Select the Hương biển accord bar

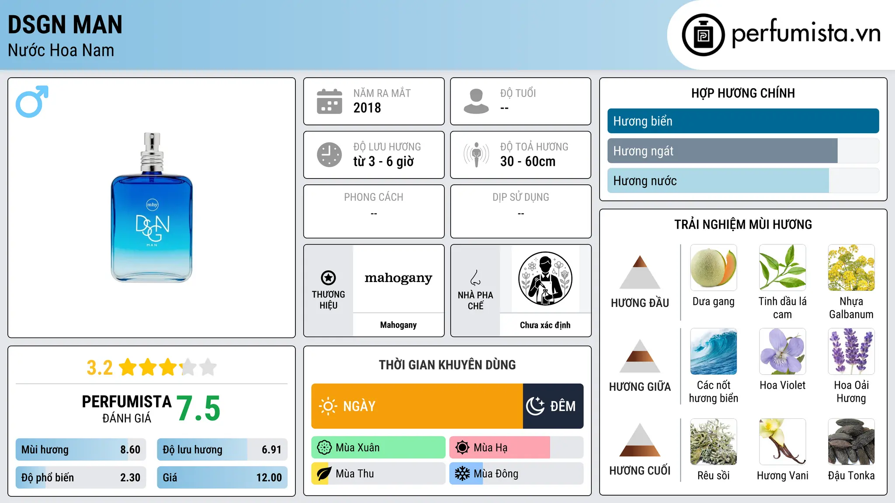(x=743, y=121)
